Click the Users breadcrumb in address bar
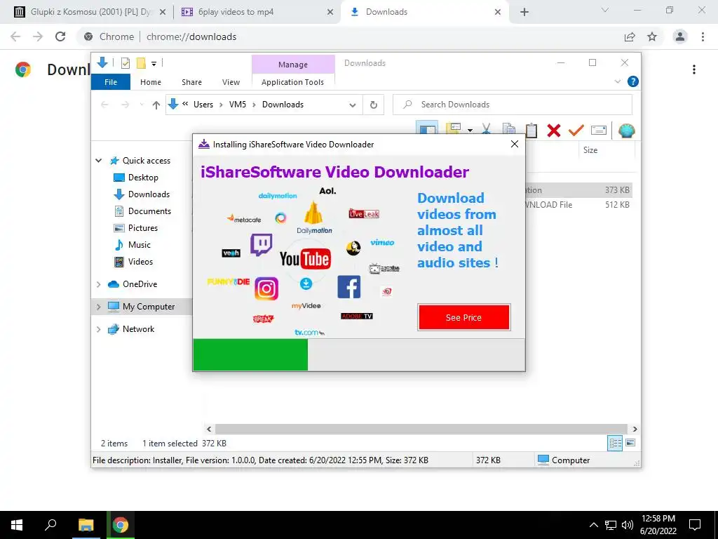Screen dimensions: 718x539 pos(203,105)
